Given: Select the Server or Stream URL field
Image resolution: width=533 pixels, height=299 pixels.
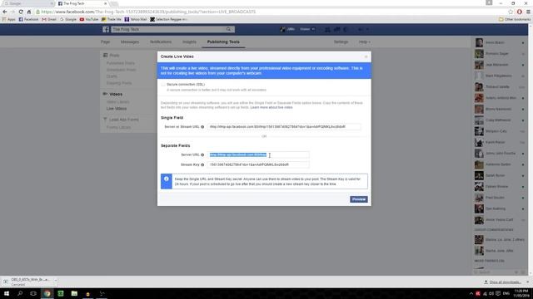Looking at the screenshot, I should tap(284, 127).
